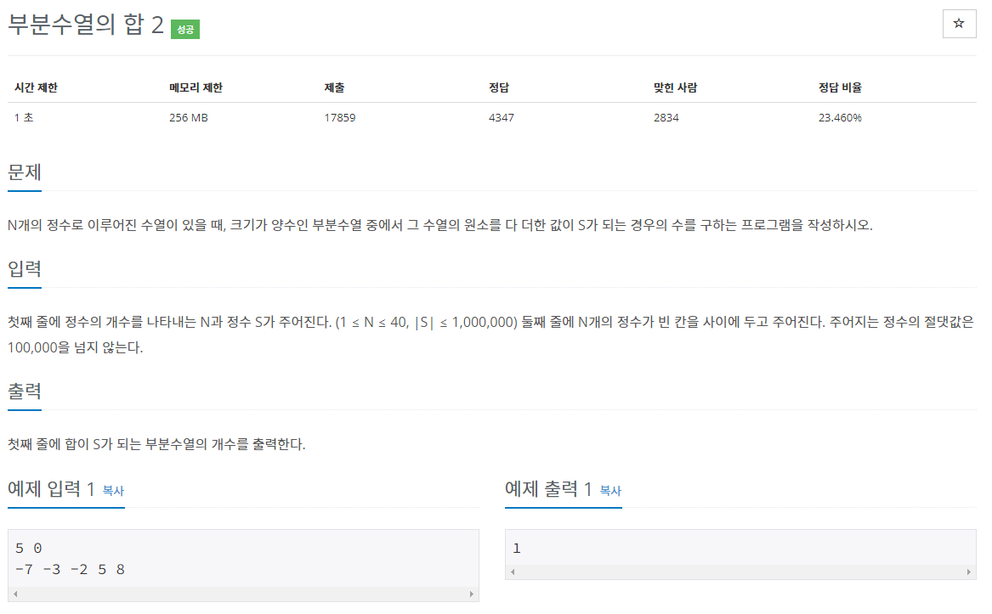Click the input description line 100,000을 넘지 않는다

coord(76,348)
